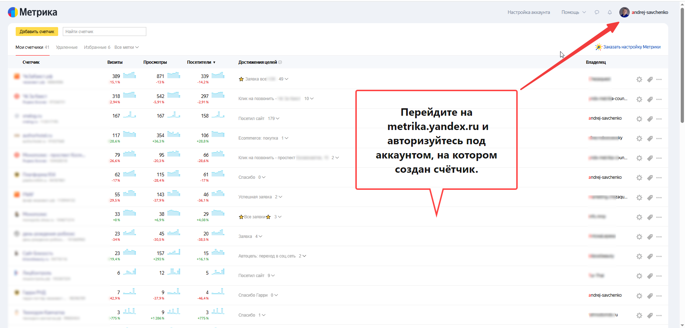
Task: Click the info icon next to Достижения целей
Action: (280, 62)
